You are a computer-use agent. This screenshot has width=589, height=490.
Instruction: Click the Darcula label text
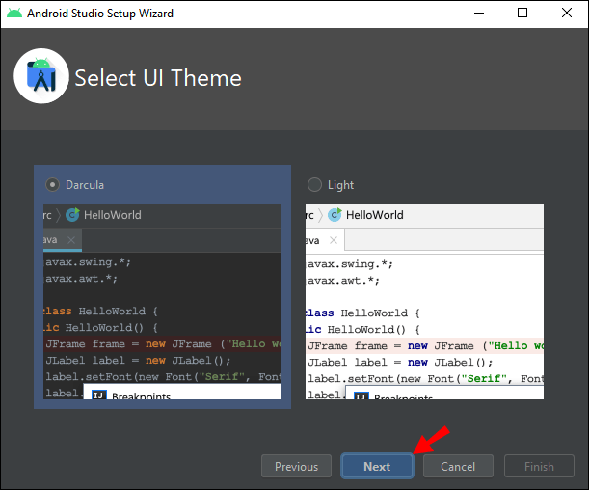click(85, 185)
